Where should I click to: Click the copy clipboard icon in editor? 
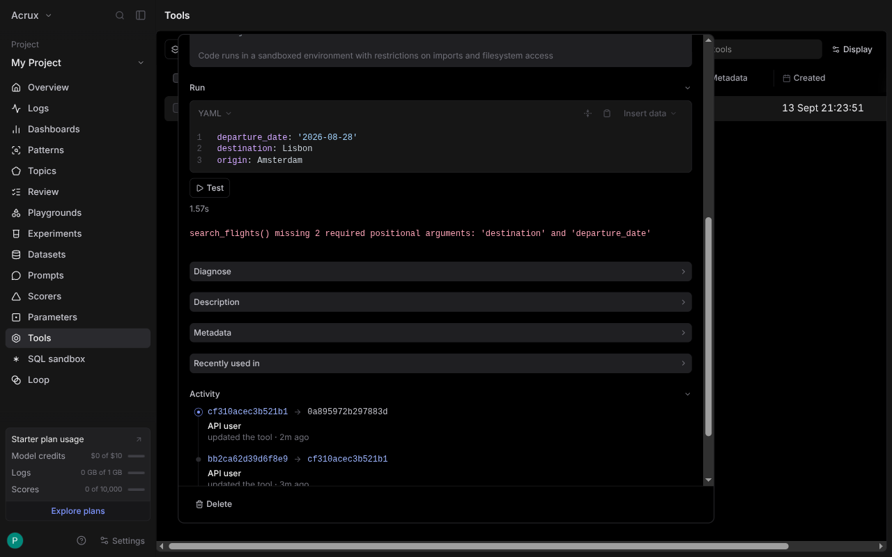[607, 113]
